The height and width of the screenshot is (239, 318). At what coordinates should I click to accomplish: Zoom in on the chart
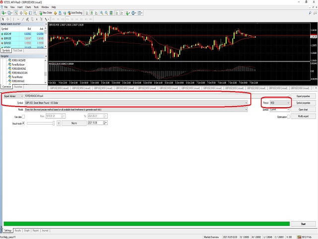(x=101, y=13)
